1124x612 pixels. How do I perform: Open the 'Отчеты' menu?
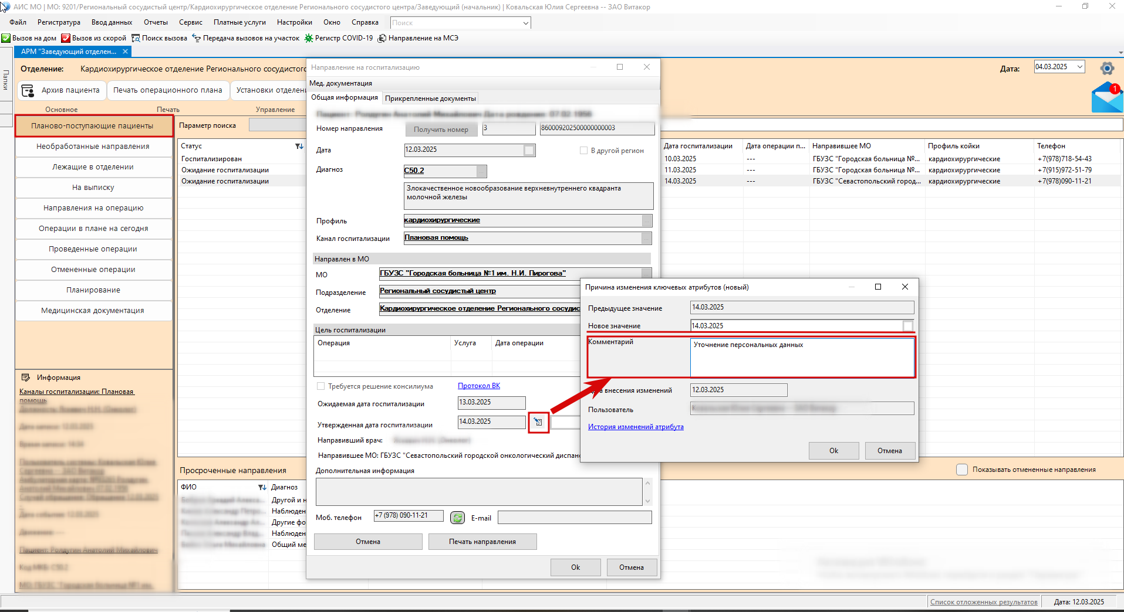point(156,22)
